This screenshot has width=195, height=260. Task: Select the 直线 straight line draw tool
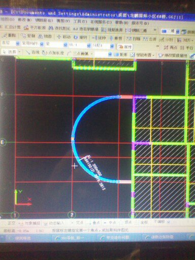click(x=33, y=52)
